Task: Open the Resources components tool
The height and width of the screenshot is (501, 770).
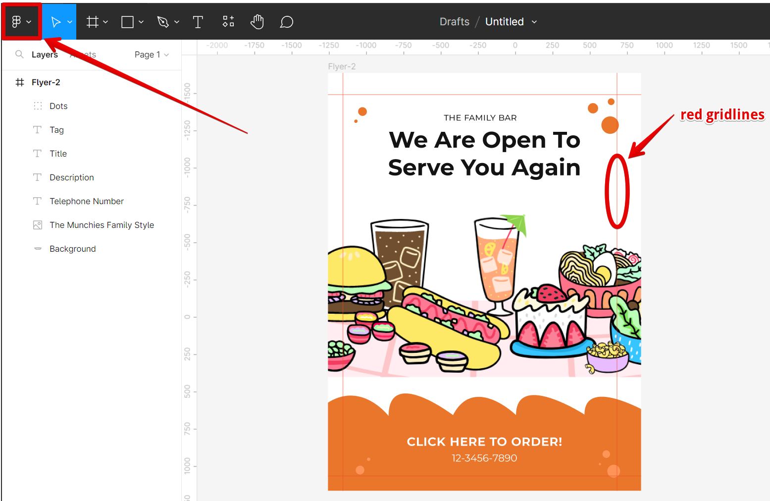Action: (228, 22)
